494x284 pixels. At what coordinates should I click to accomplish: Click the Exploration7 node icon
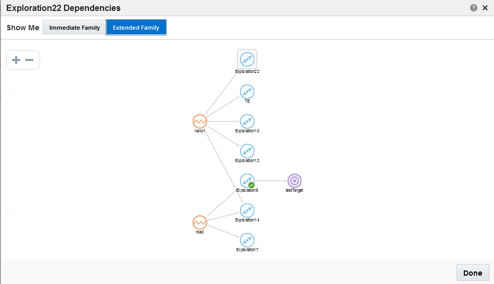(x=247, y=240)
